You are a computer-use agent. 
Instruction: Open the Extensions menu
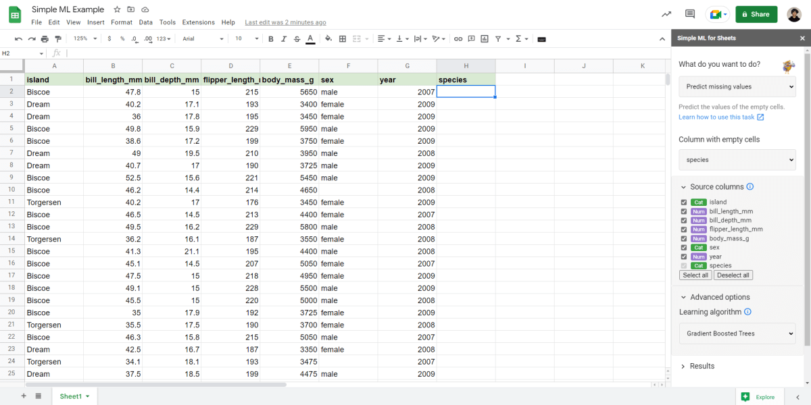point(198,22)
